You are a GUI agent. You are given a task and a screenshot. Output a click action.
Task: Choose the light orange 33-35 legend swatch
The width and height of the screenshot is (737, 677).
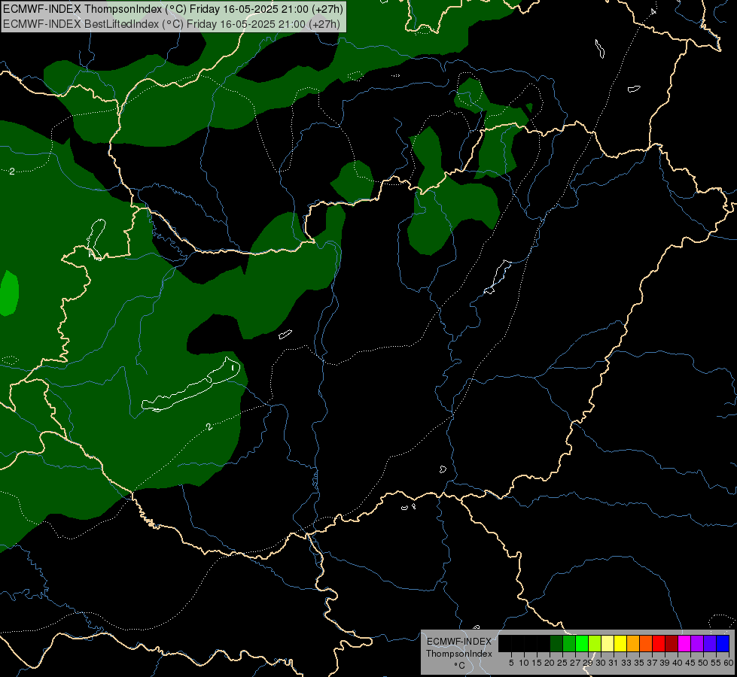pyautogui.click(x=633, y=643)
